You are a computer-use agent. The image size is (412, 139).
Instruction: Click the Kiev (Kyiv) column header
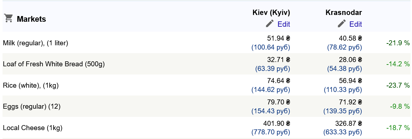[x=271, y=12]
